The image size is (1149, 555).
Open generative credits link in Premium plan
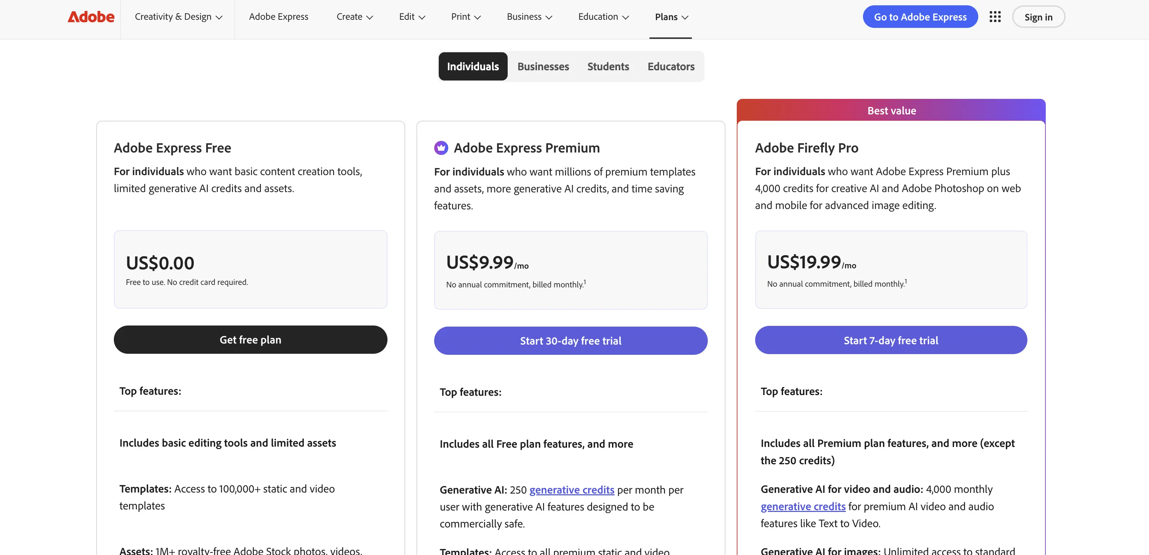(571, 490)
